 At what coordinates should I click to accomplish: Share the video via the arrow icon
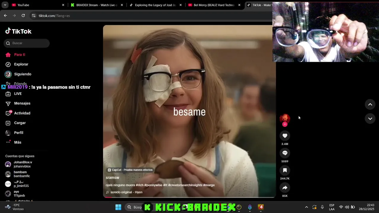[x=285, y=188]
